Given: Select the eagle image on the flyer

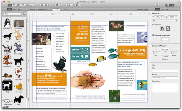Looking at the screenshot, I should click(x=59, y=64).
